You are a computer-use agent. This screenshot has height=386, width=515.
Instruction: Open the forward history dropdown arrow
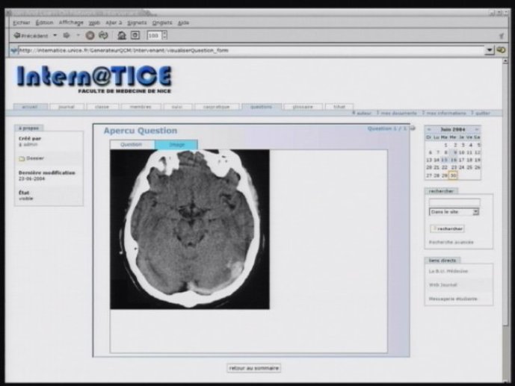pyautogui.click(x=78, y=35)
